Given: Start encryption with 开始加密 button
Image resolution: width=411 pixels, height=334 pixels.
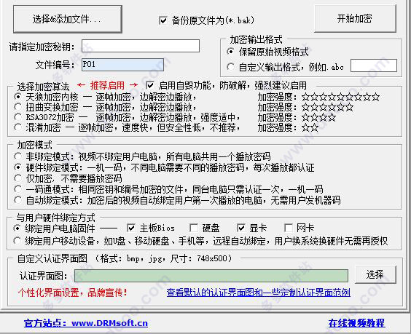Looking at the screenshot, I should (x=355, y=19).
